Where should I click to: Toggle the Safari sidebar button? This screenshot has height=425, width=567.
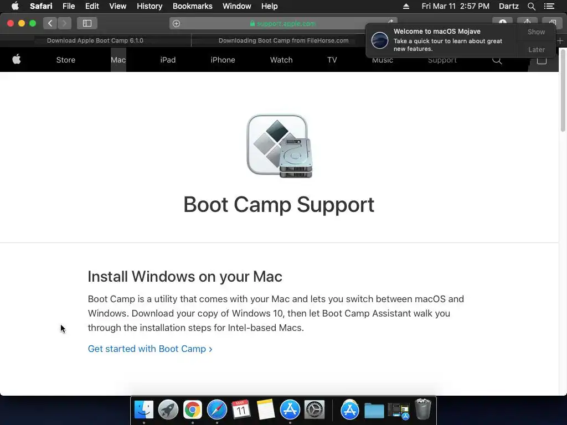click(x=87, y=23)
